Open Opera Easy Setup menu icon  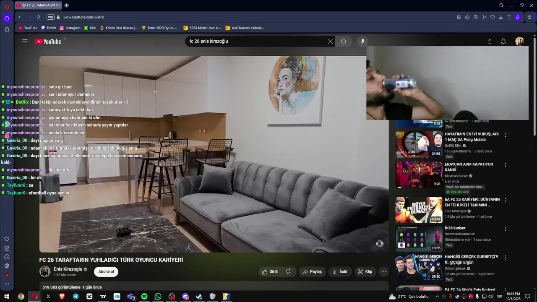coord(509,17)
